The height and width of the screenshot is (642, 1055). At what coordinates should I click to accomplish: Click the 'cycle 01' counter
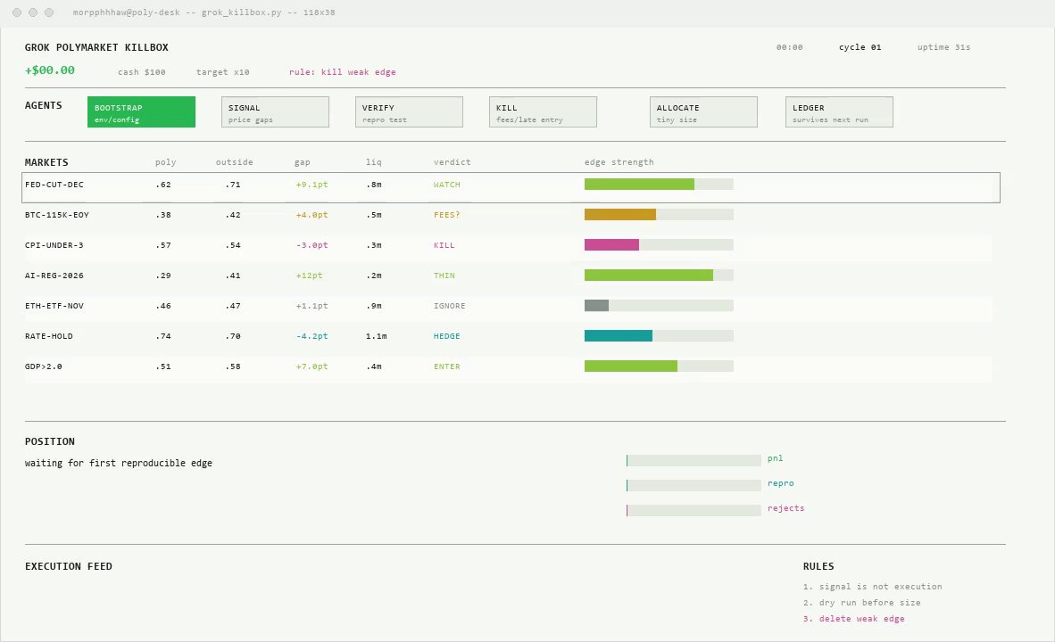860,47
